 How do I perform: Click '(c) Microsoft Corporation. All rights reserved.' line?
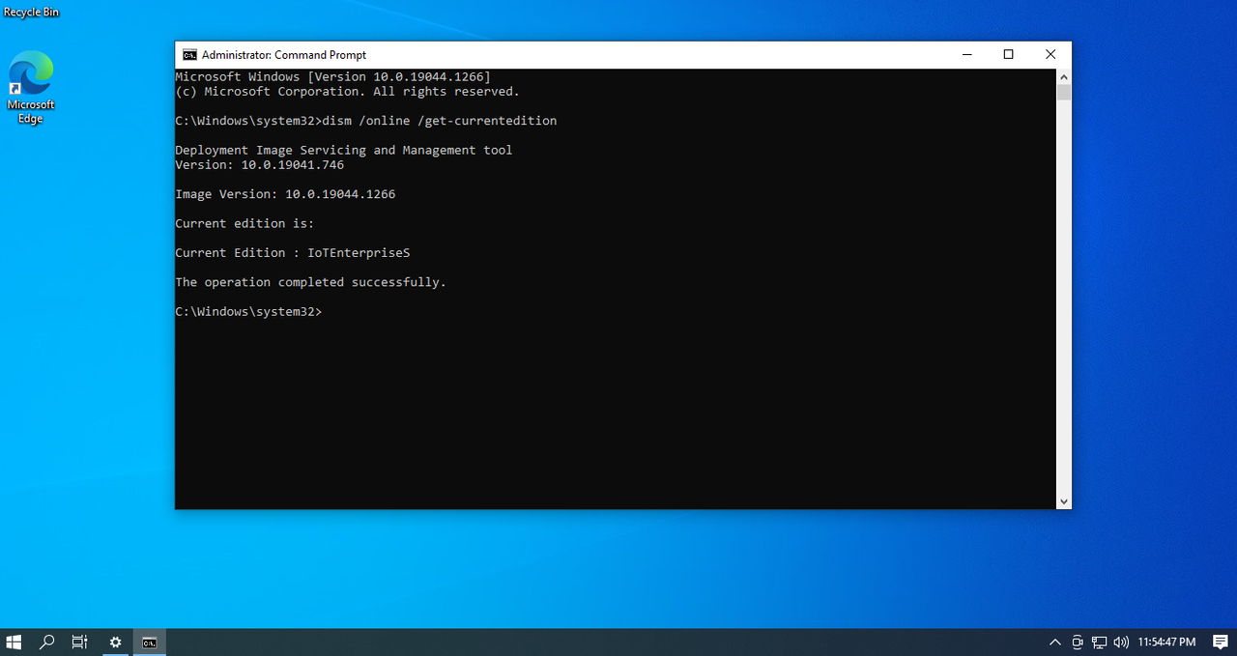(347, 92)
